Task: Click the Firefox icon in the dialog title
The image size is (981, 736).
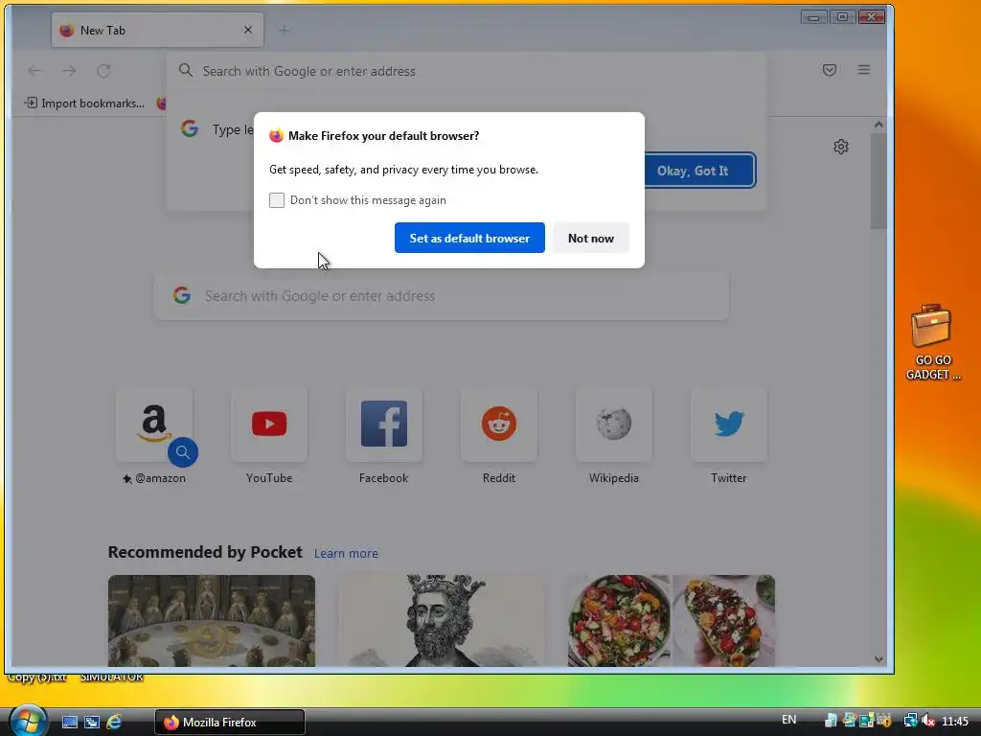Action: tap(276, 136)
